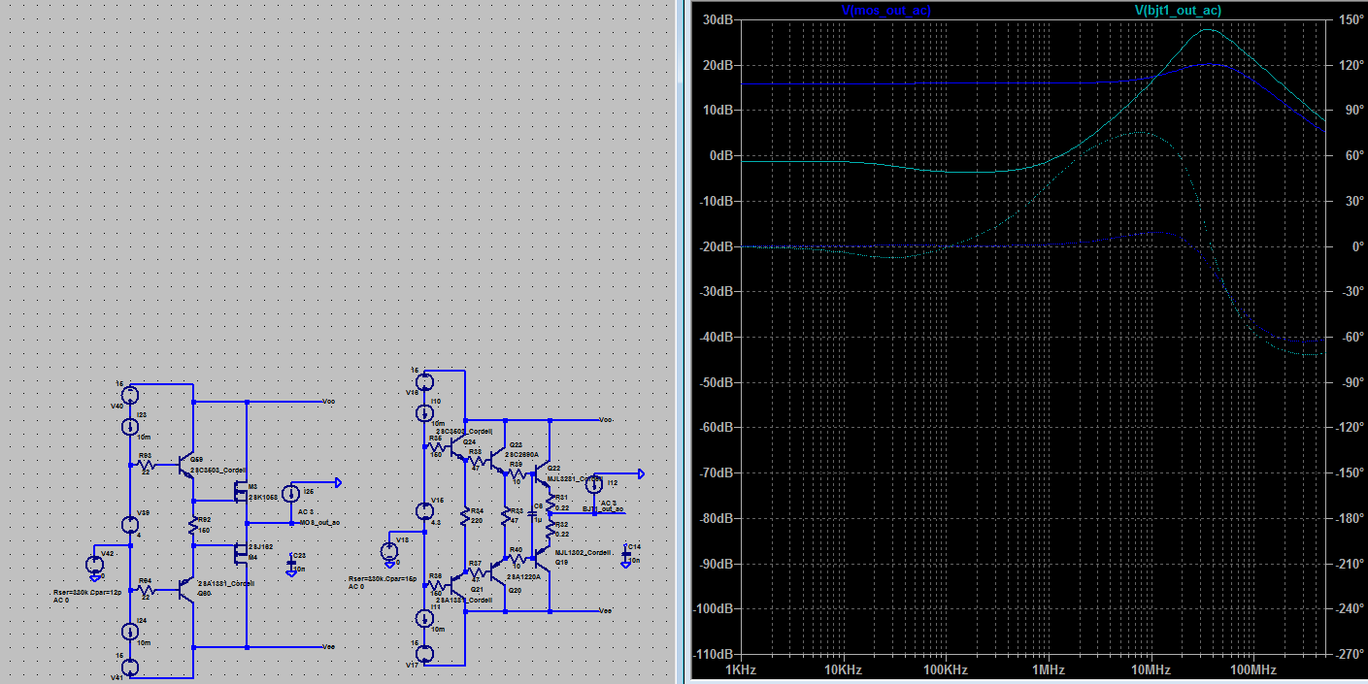Click the MOS_out_ac net label
Image resolution: width=1368 pixels, height=684 pixels.
320,523
